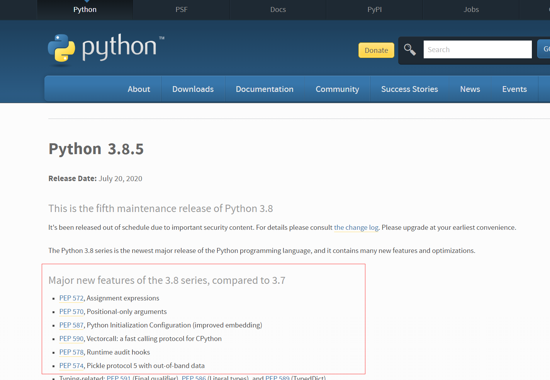Open the PSF top tab
550x380 pixels.
(x=182, y=10)
